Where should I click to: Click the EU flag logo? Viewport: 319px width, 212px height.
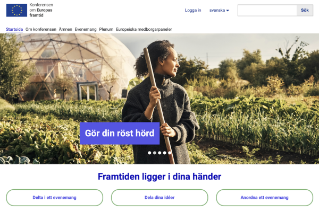[x=16, y=11]
